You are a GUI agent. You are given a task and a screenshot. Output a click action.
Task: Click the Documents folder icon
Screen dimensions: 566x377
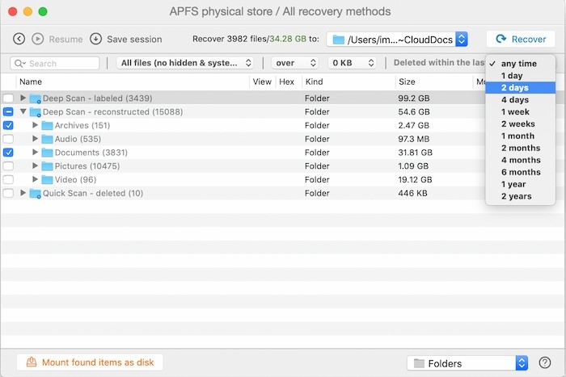pos(47,153)
